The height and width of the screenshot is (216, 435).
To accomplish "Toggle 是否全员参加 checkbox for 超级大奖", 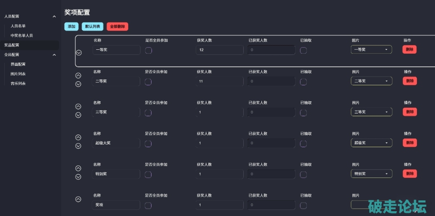I will pyautogui.click(x=148, y=144).
